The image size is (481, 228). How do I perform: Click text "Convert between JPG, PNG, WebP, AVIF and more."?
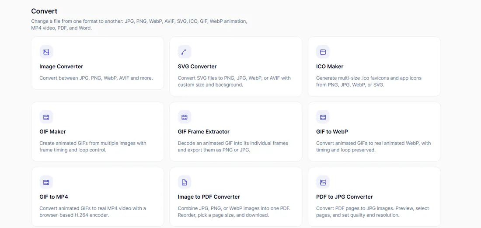point(96,78)
